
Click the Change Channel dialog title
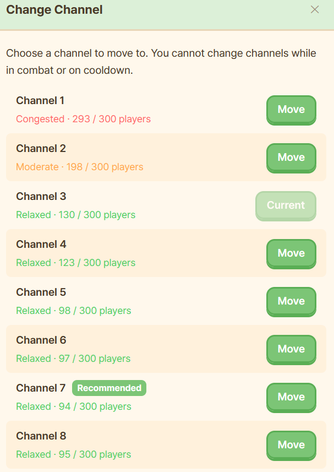point(54,9)
